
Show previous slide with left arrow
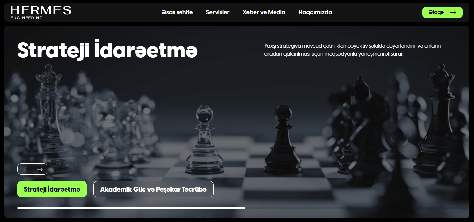[27, 169]
